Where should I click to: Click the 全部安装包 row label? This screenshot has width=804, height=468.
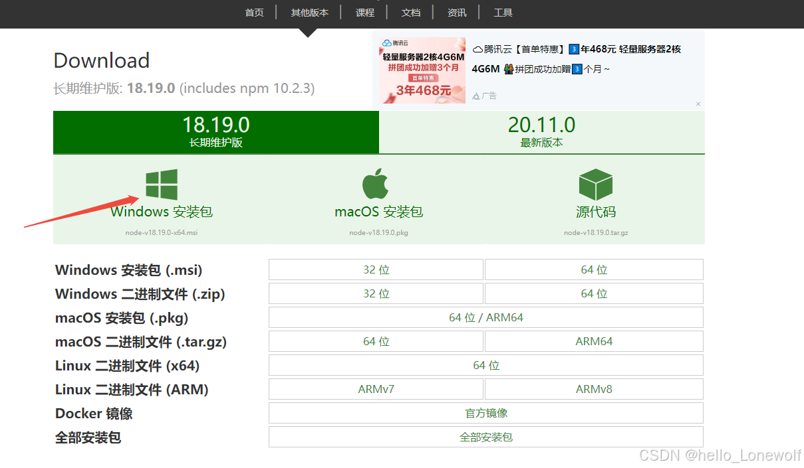tap(88, 437)
